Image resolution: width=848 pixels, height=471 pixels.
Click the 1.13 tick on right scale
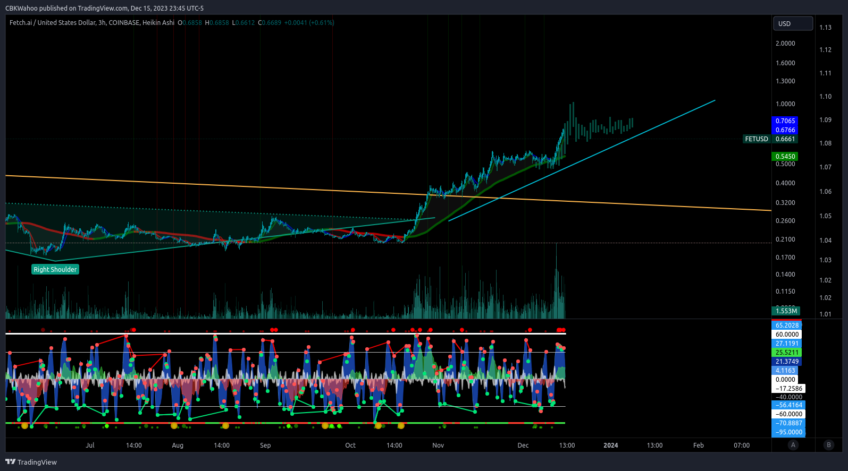coord(825,28)
